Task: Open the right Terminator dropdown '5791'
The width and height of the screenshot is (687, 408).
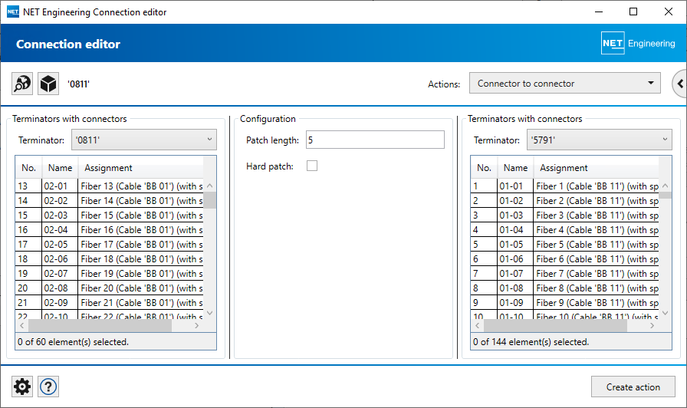Action: 600,140
